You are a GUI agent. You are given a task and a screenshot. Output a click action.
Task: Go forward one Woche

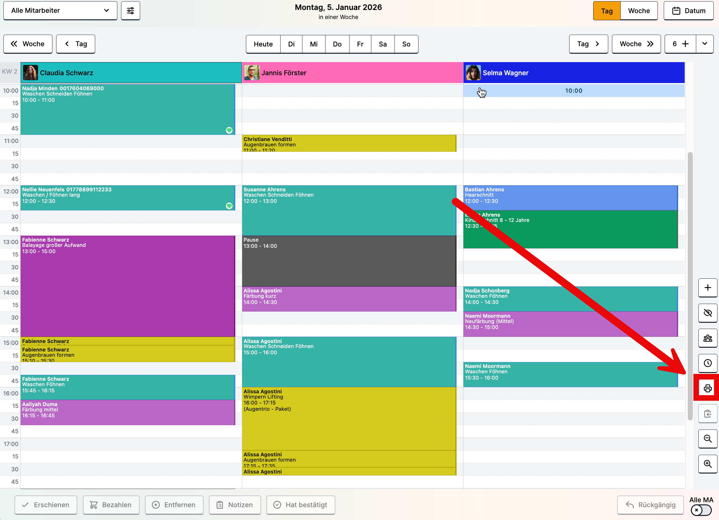[x=636, y=44]
